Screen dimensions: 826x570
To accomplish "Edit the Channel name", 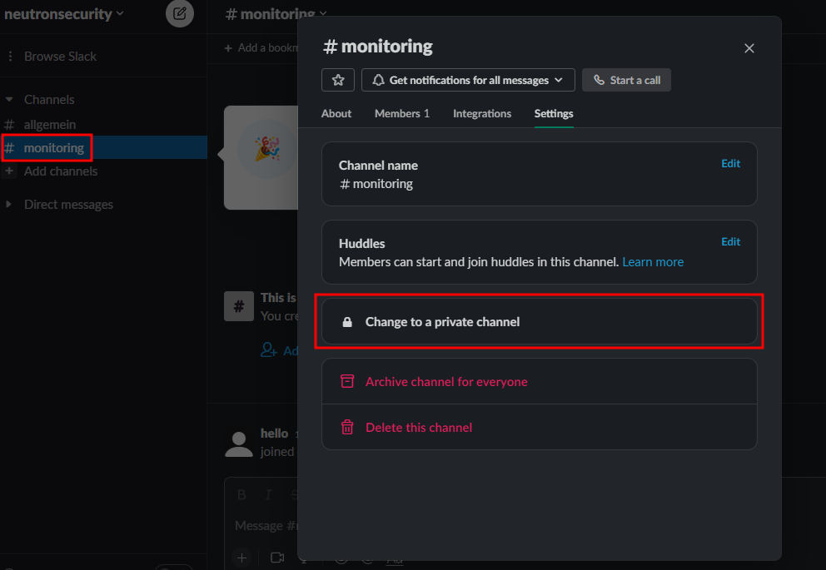I will (729, 164).
